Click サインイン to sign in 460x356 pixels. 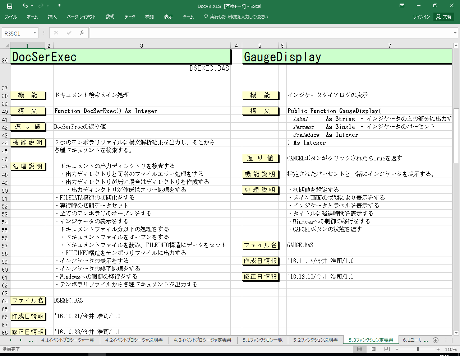pyautogui.click(x=421, y=17)
